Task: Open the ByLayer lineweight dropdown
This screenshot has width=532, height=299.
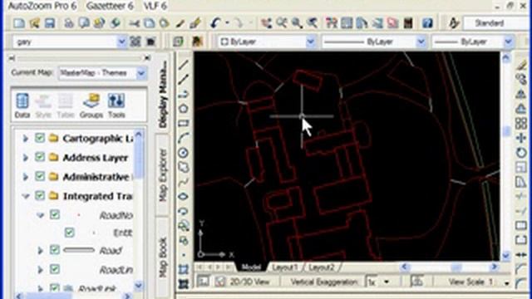Action: (x=508, y=42)
